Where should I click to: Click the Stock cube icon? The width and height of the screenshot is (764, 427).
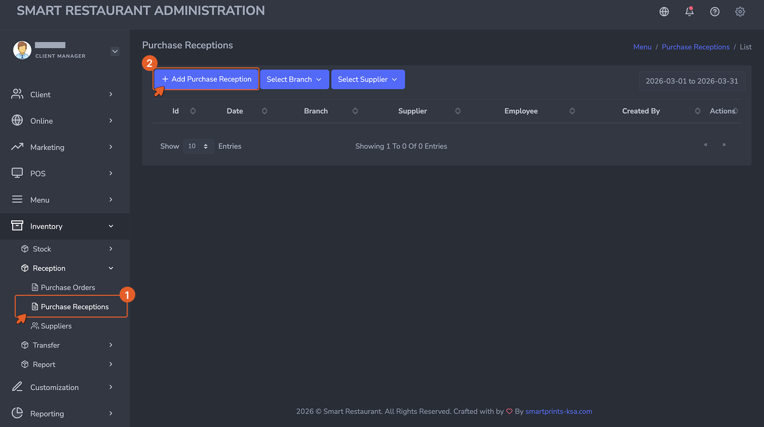[25, 249]
